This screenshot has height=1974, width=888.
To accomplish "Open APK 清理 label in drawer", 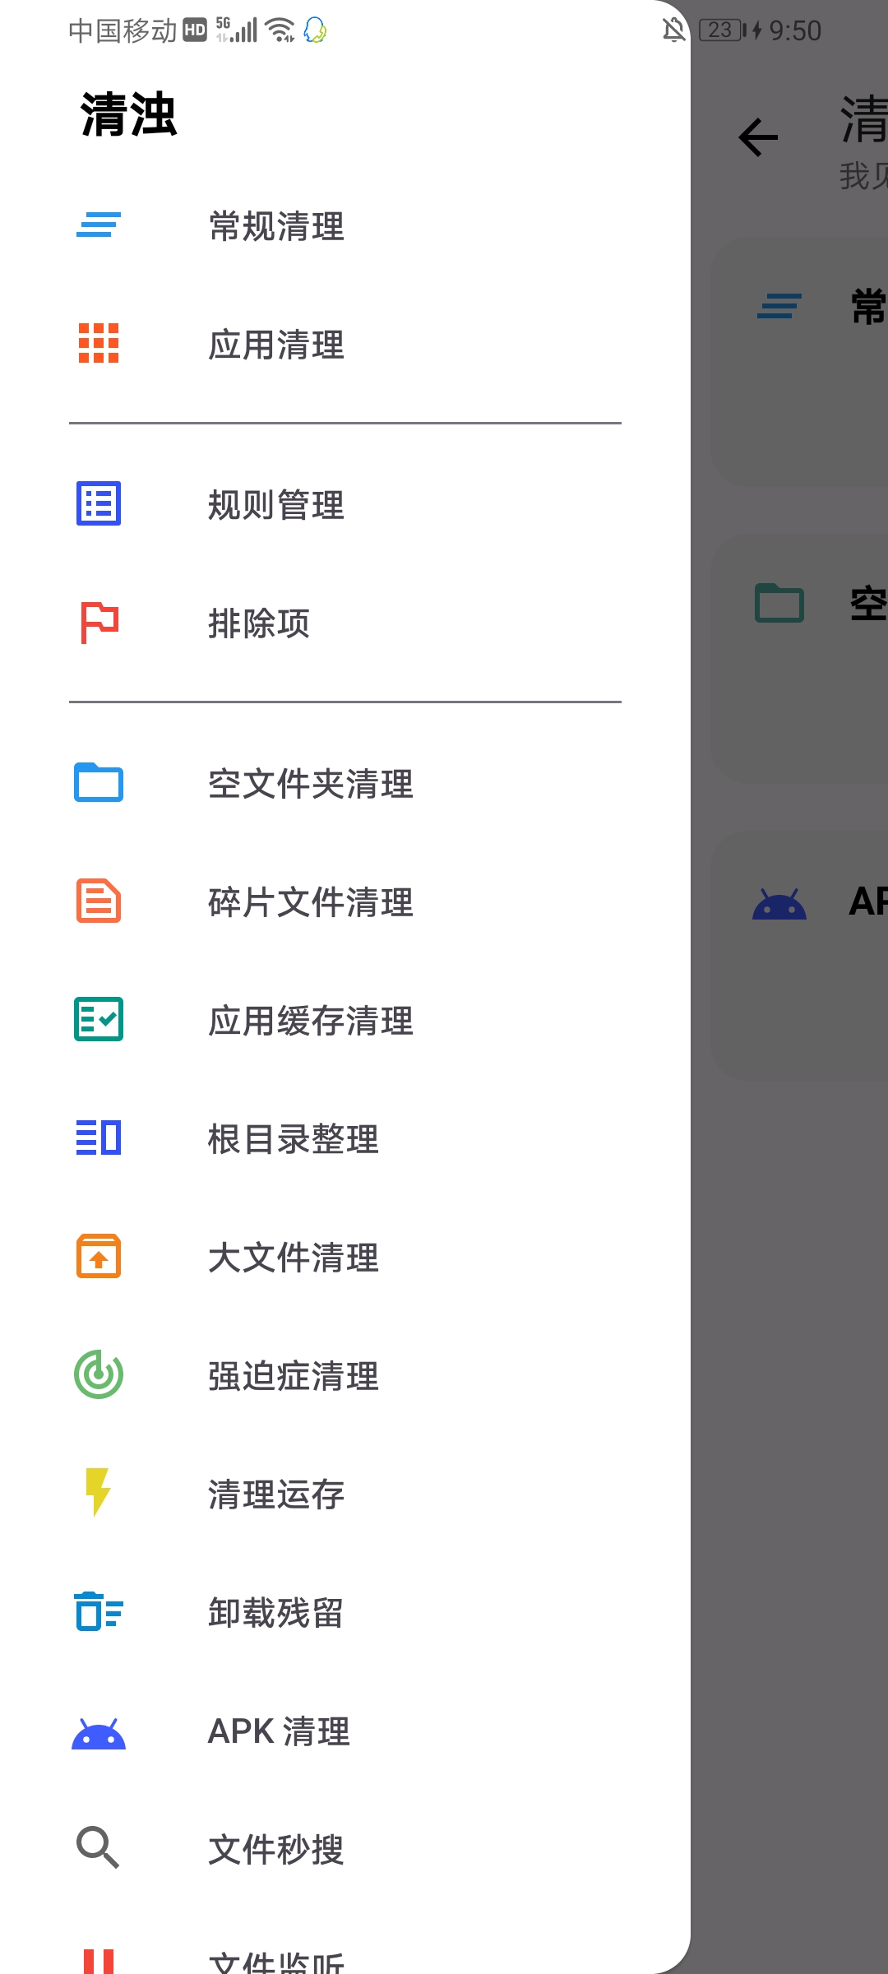I will (x=279, y=1731).
